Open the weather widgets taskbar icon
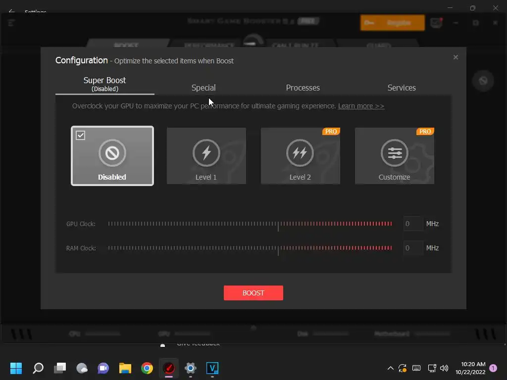 click(x=82, y=368)
